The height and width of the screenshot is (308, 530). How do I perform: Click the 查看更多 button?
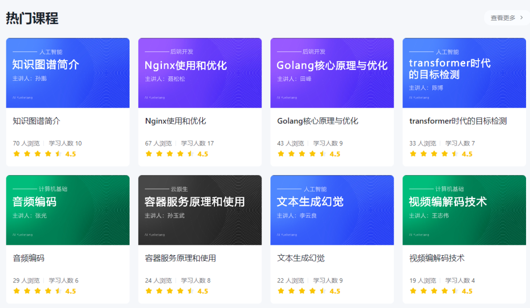click(506, 18)
